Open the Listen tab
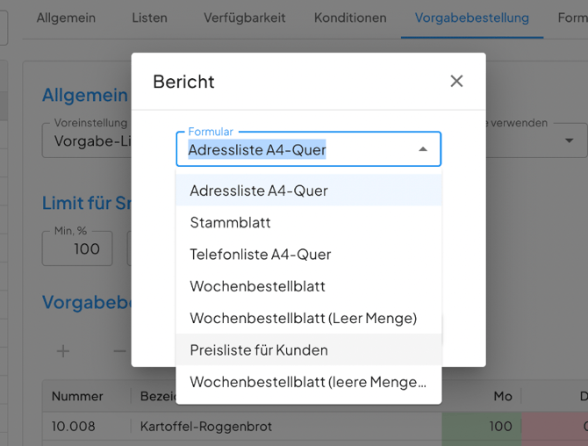The height and width of the screenshot is (446, 588). click(149, 18)
